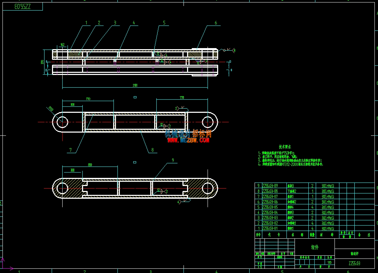
Task: Select the balloon callout numbered 5
Action: [164, 23]
